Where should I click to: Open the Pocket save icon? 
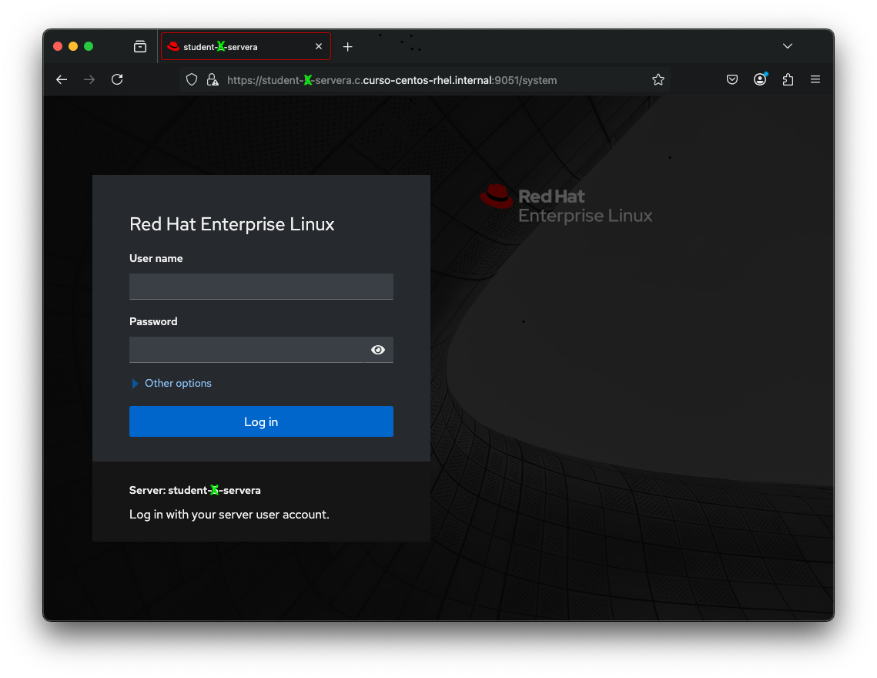(x=731, y=79)
